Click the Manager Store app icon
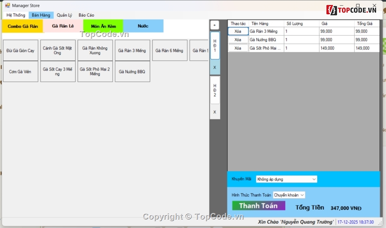The height and width of the screenshot is (228, 386). coord(7,6)
